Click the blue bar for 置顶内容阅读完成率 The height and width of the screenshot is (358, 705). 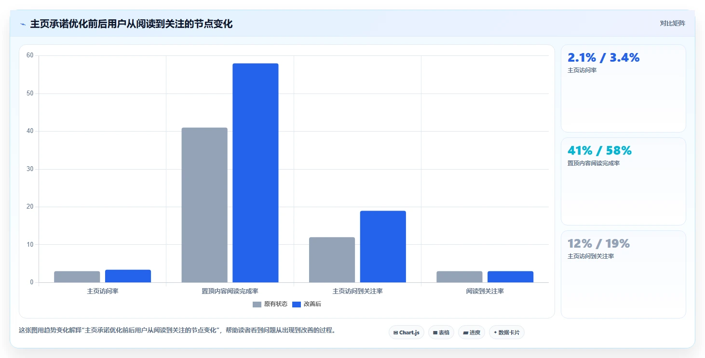(x=256, y=173)
